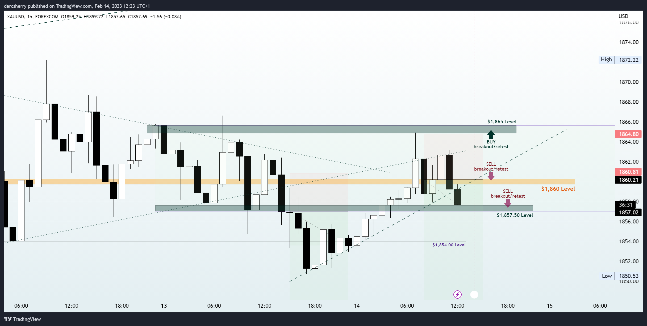Click the closing value C1857.69
This screenshot has width=647, height=326.
point(137,17)
